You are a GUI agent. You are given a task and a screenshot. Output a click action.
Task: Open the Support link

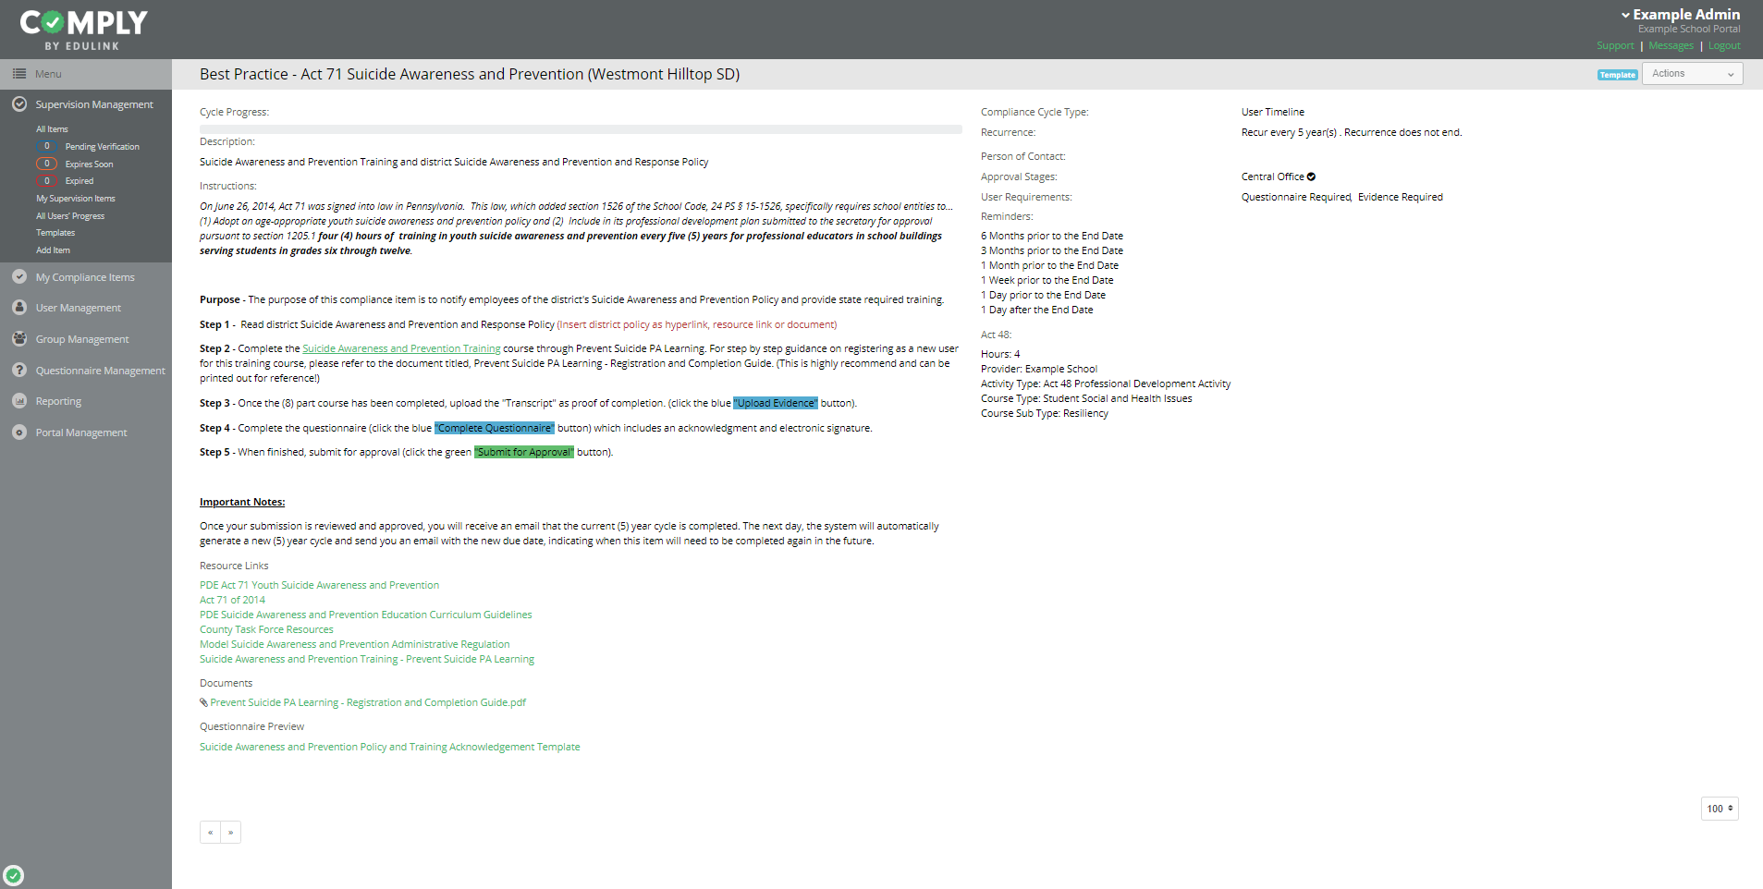pos(1615,46)
